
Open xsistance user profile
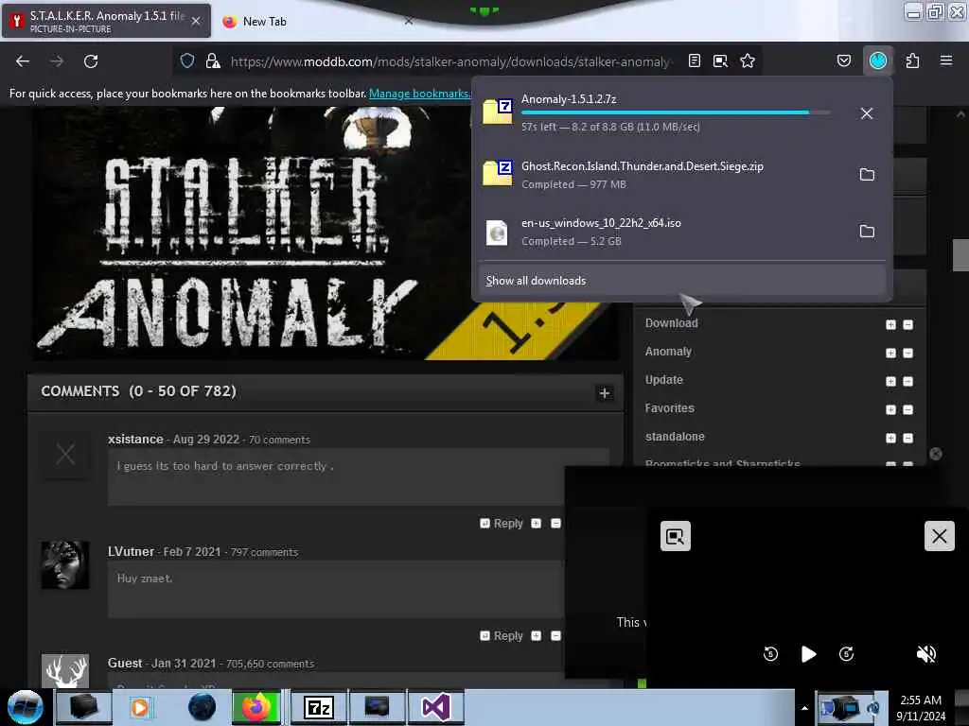[135, 439]
